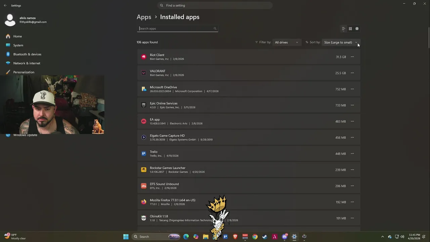Open Microsoft Edge from taskbar
Image resolution: width=430 pixels, height=242 pixels.
pyautogui.click(x=186, y=237)
